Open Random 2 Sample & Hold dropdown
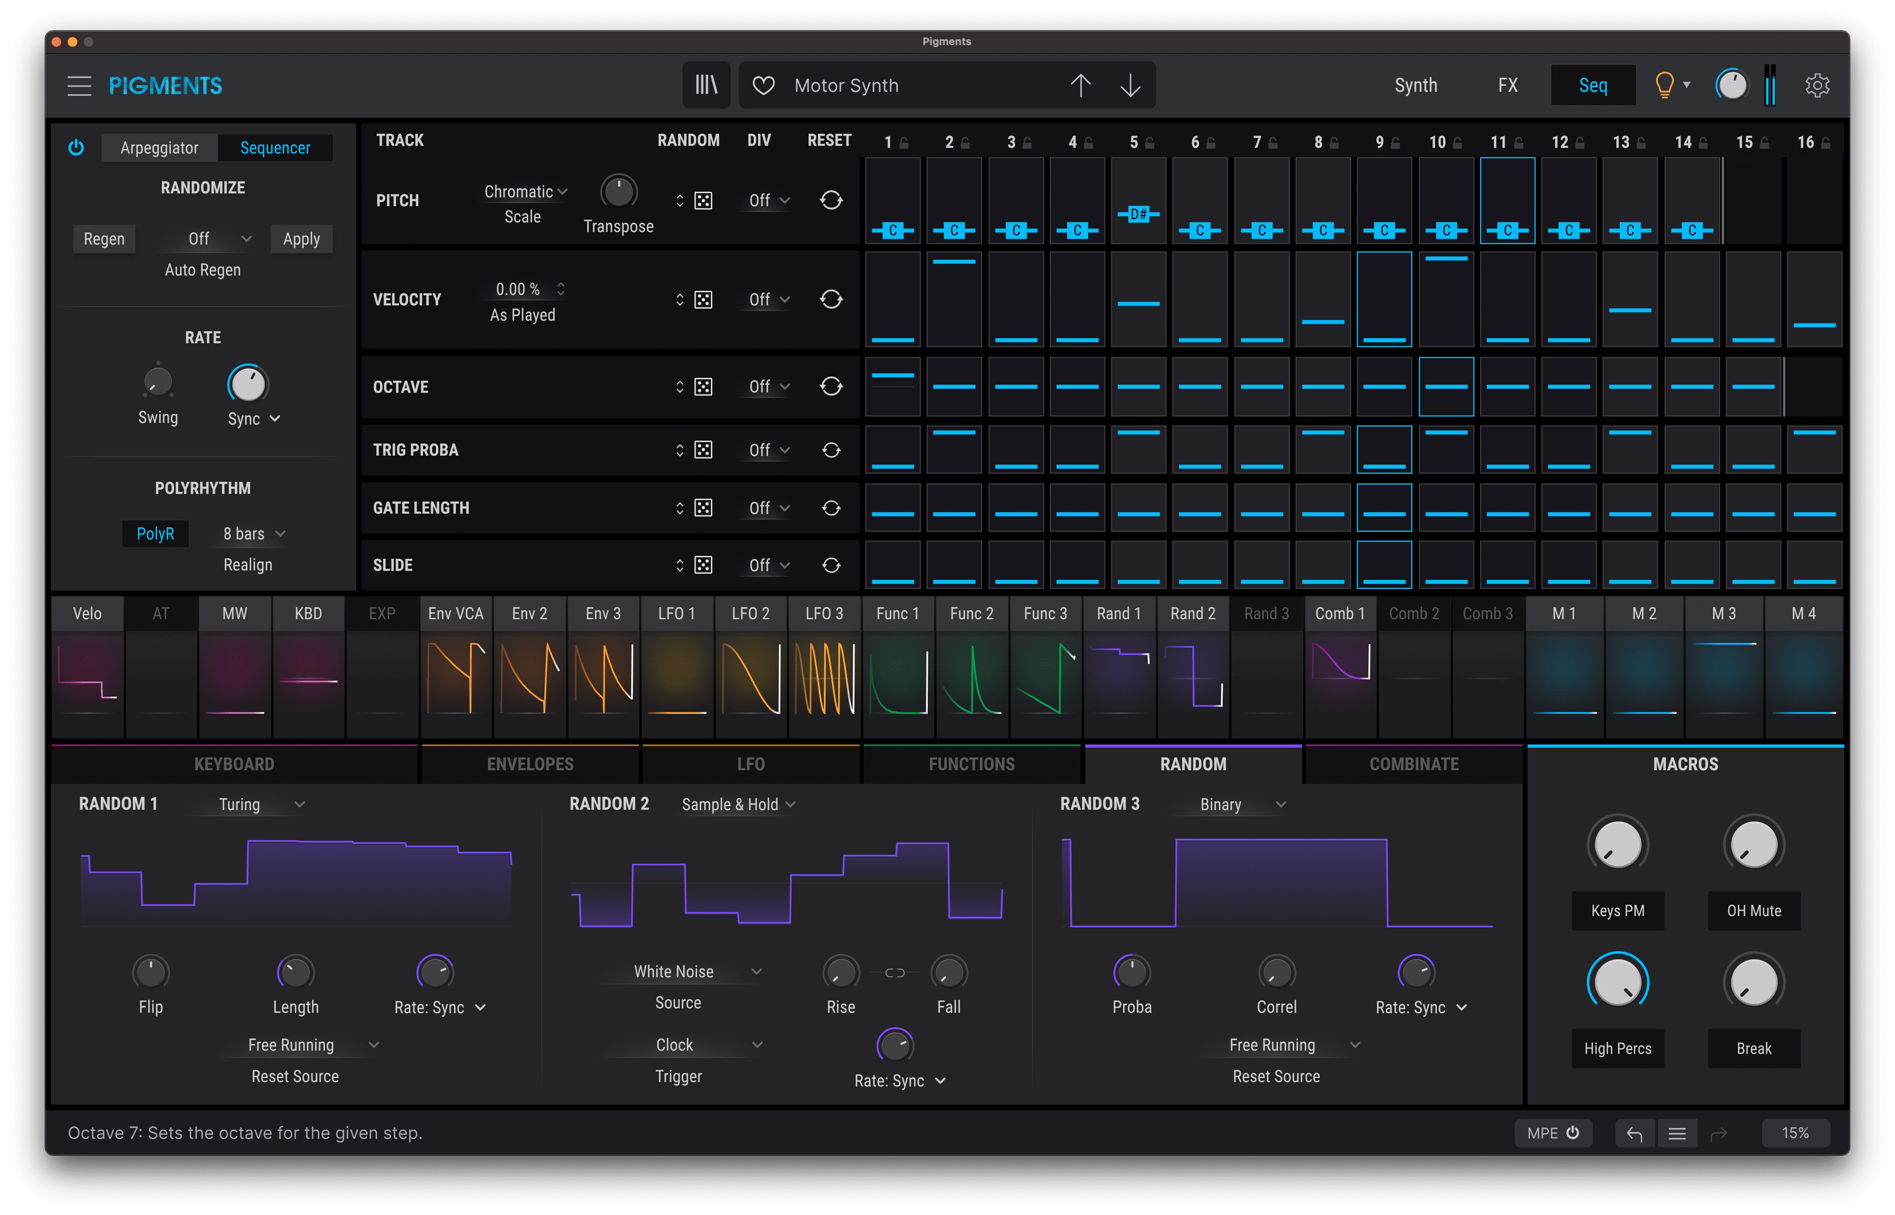1895x1215 pixels. click(738, 804)
